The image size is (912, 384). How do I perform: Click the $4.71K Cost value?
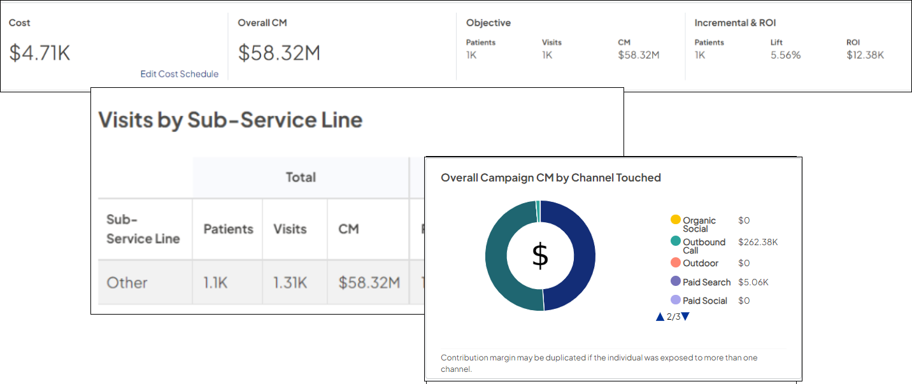click(x=39, y=53)
